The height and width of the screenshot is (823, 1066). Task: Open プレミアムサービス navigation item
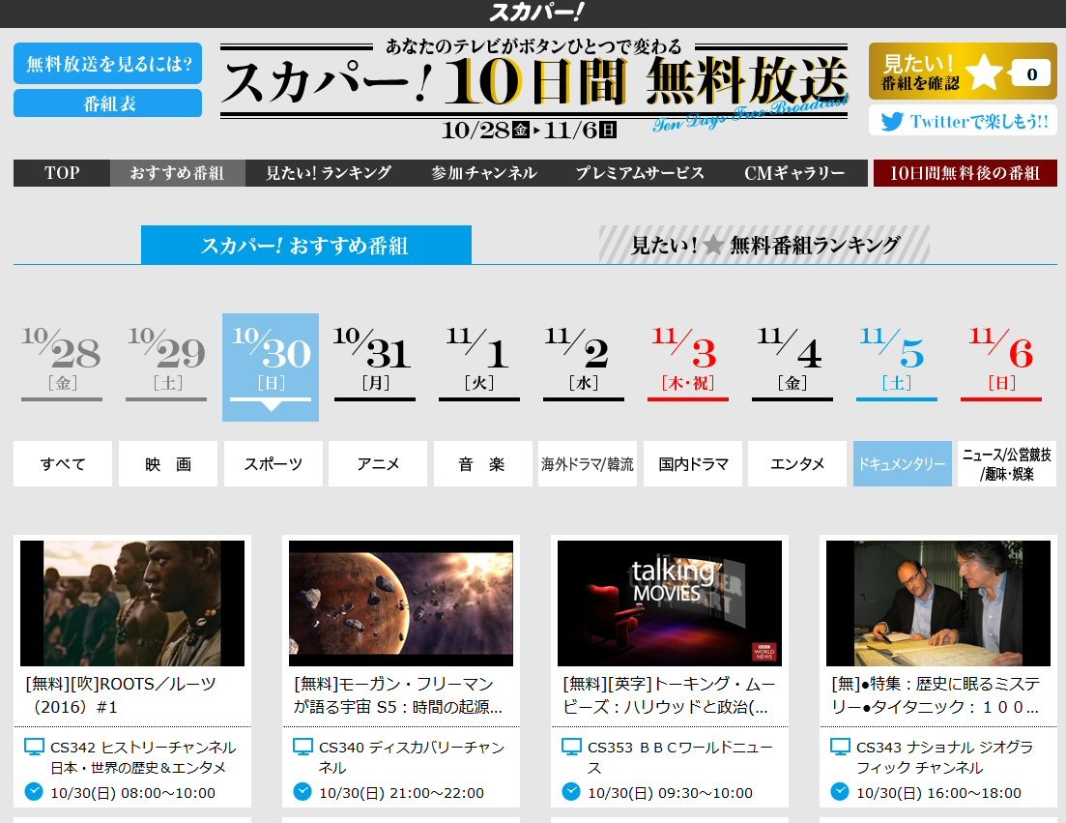(639, 173)
